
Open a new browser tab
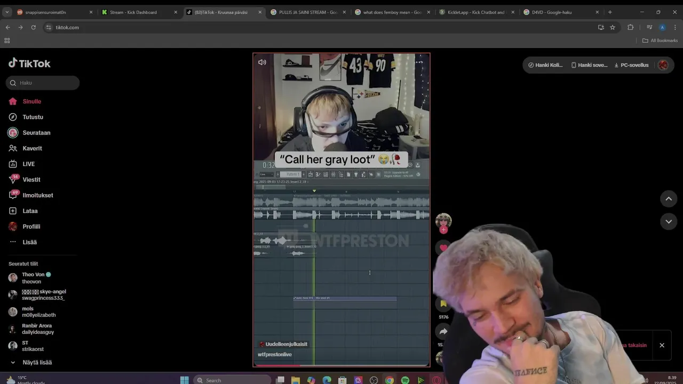tap(610, 12)
